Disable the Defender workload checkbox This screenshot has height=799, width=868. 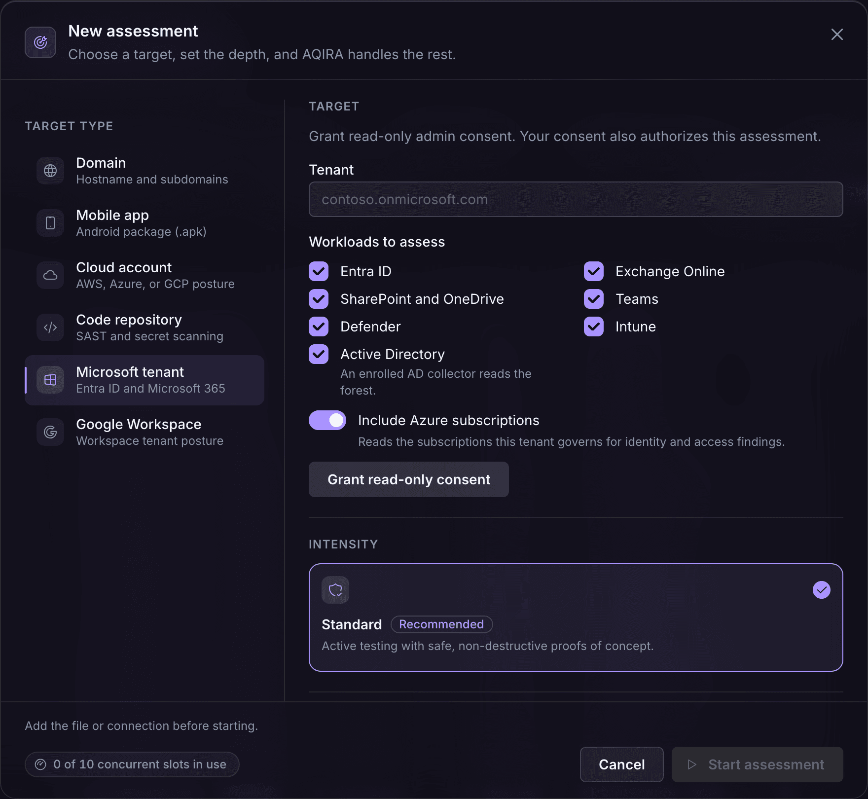319,327
